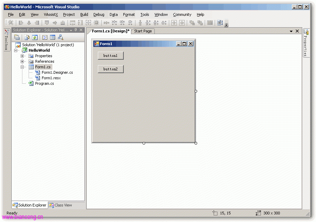
Task: Click the Align Tops icon
Action: [x=47, y=23]
